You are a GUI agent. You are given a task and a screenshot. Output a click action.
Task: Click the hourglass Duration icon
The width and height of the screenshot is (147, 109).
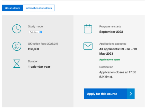pos(17,64)
